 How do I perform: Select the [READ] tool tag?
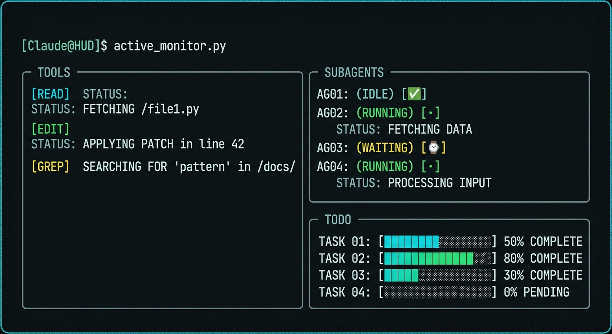tap(50, 94)
